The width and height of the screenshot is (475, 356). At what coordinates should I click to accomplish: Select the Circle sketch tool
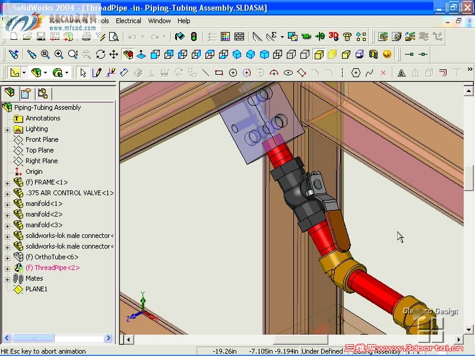tap(233, 72)
